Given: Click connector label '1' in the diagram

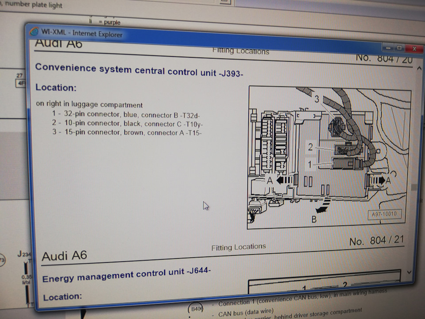Looking at the screenshot, I should (309, 164).
